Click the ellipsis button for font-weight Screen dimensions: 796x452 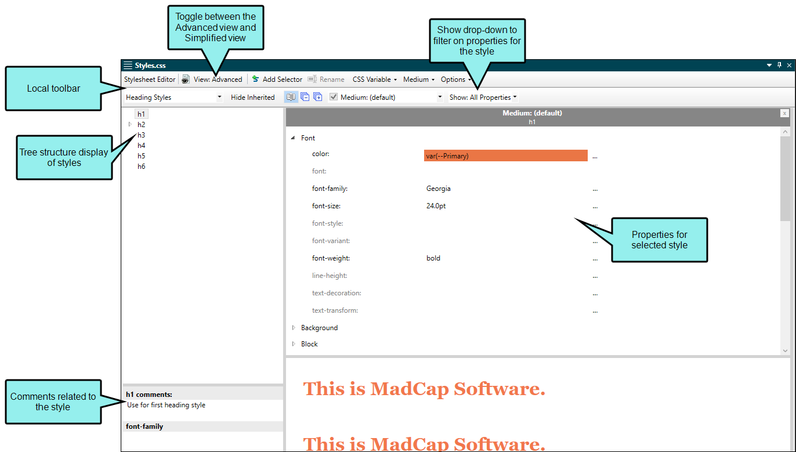595,259
